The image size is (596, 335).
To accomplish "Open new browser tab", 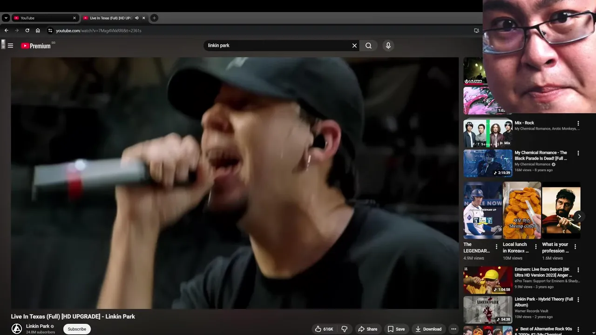I will [x=154, y=18].
